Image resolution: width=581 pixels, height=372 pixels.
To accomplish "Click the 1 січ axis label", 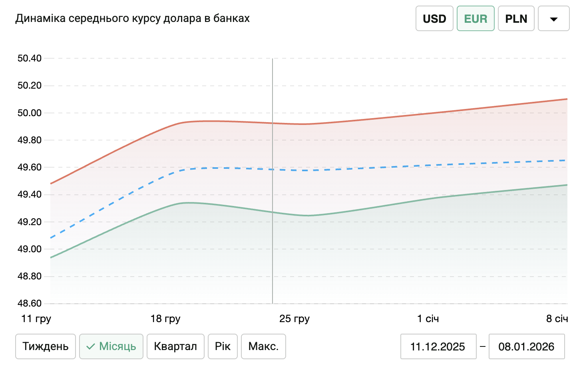I will [x=428, y=319].
